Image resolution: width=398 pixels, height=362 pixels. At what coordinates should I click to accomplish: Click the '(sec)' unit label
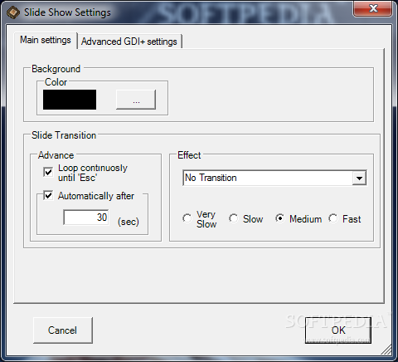coord(129,222)
